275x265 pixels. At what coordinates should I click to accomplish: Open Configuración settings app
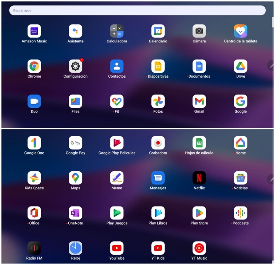pyautogui.click(x=75, y=66)
